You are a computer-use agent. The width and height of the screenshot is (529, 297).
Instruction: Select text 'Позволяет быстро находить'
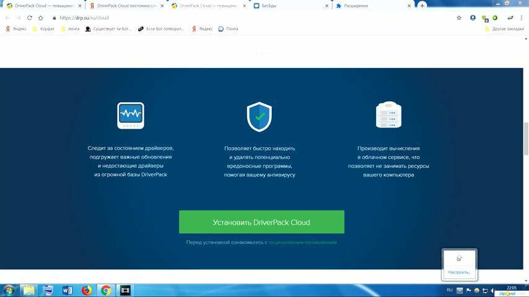click(260, 148)
